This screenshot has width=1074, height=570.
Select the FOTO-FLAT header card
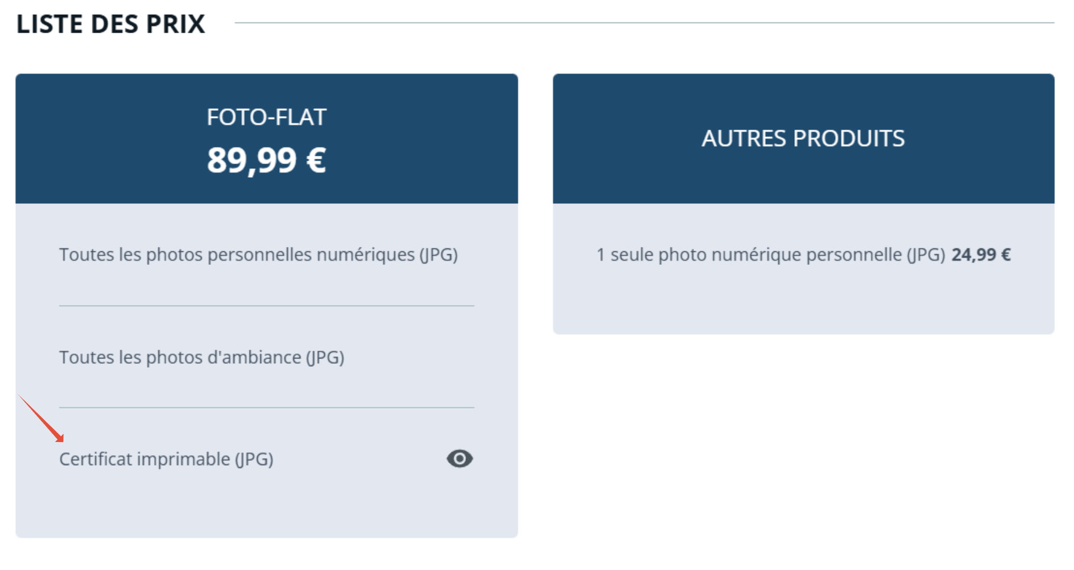click(267, 139)
